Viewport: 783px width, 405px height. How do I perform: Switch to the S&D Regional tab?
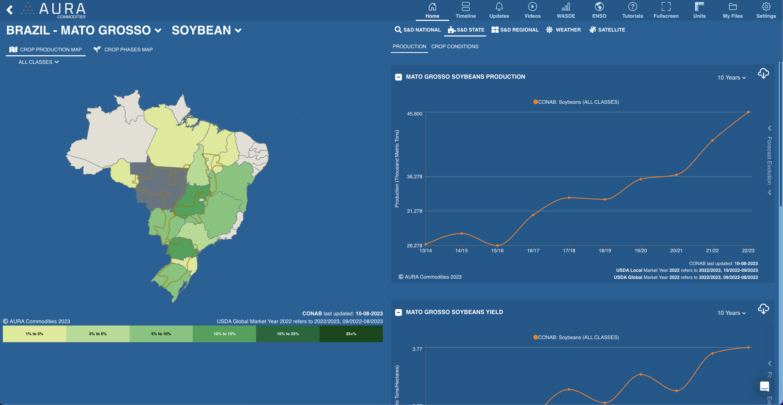coord(515,30)
